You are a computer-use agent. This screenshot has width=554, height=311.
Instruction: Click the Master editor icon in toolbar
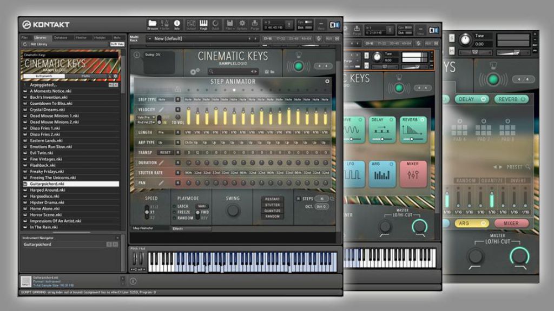[164, 25]
